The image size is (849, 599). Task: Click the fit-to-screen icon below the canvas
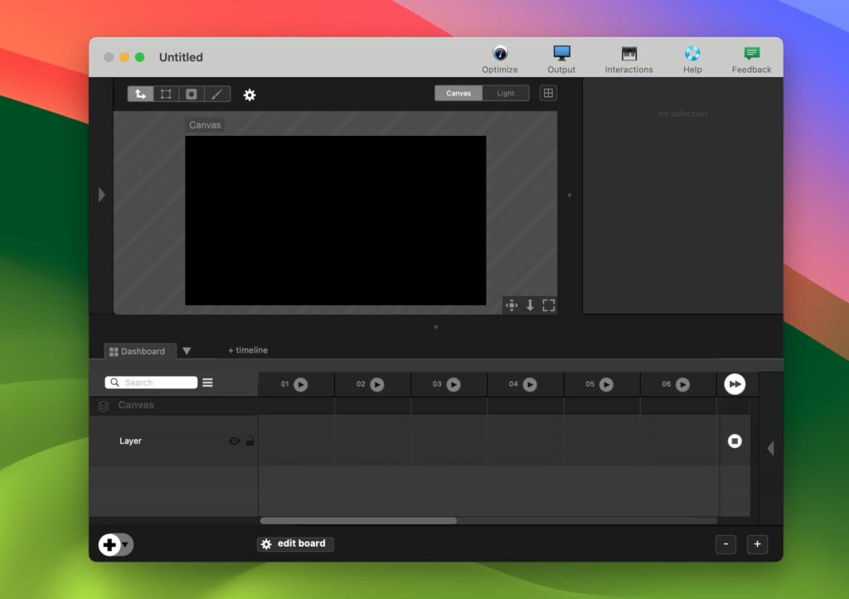(548, 305)
